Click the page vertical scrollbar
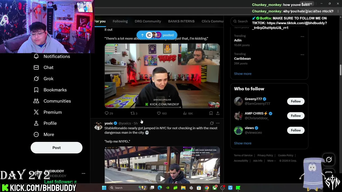Image resolution: width=342 pixels, height=192 pixels. click(x=340, y=70)
